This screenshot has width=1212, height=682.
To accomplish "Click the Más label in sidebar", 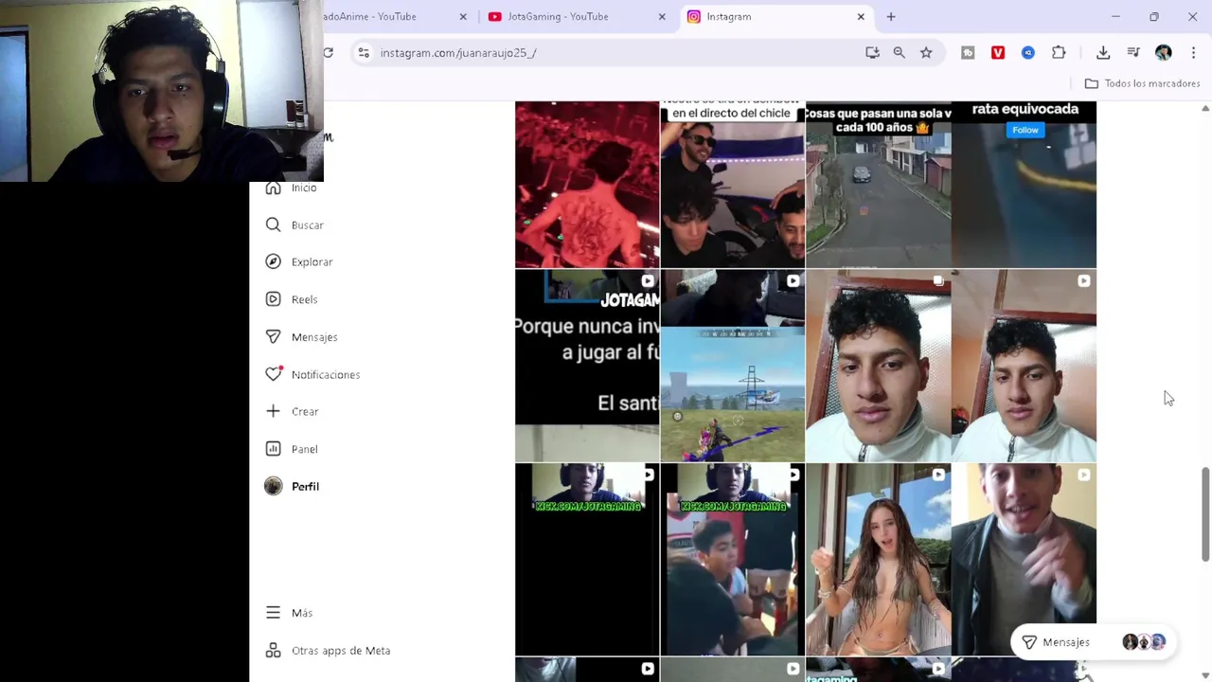I will click(x=302, y=613).
